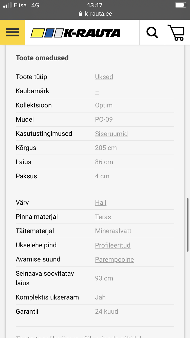Viewport: 190px width, 338px height.
Task: Open the Profileeritud surface link
Action: [113, 245]
